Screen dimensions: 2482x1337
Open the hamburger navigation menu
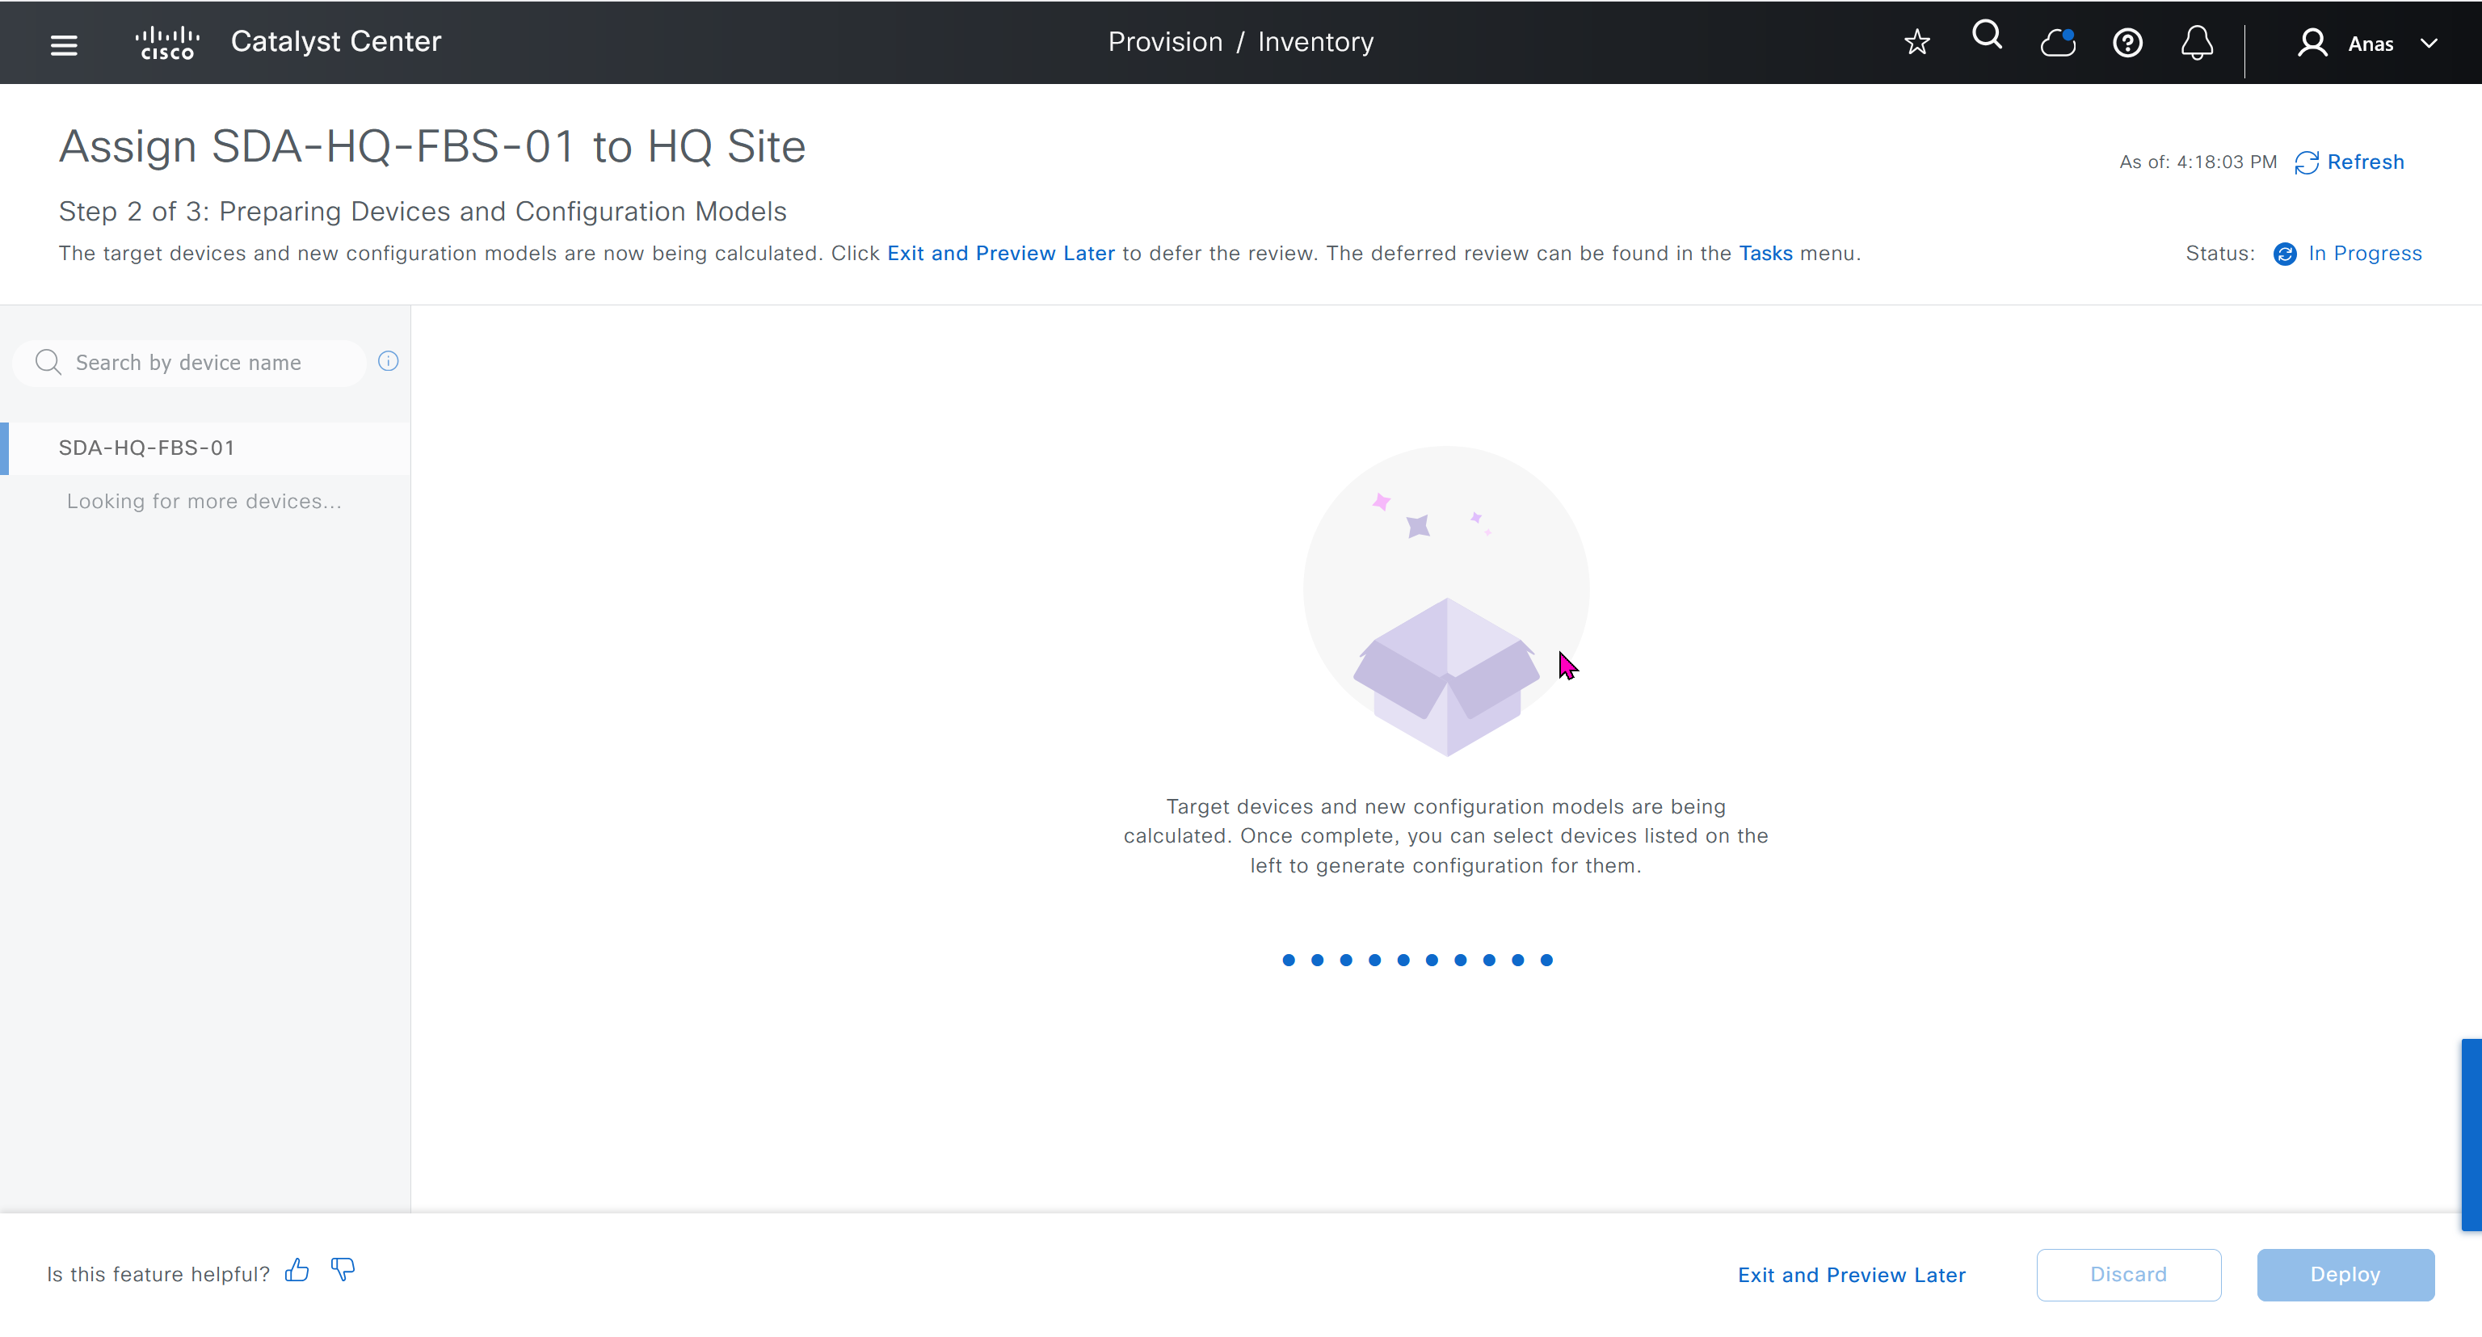(64, 44)
